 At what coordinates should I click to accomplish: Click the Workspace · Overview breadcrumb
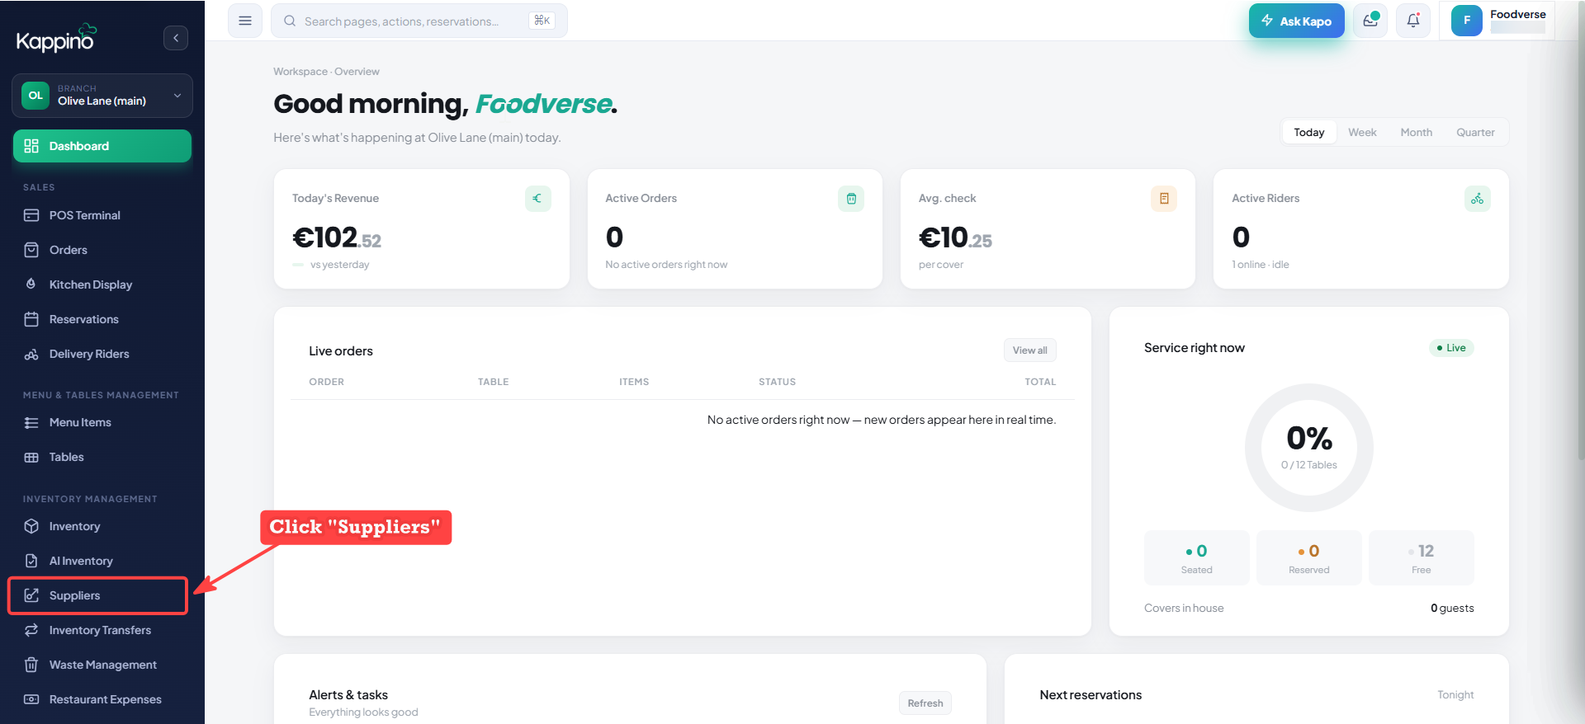point(326,72)
